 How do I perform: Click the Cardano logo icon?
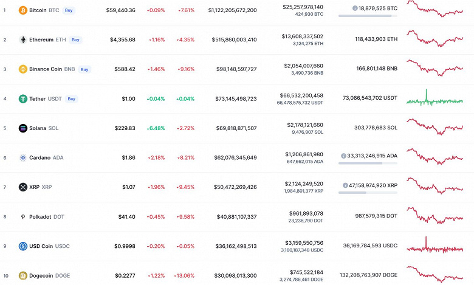point(23,157)
